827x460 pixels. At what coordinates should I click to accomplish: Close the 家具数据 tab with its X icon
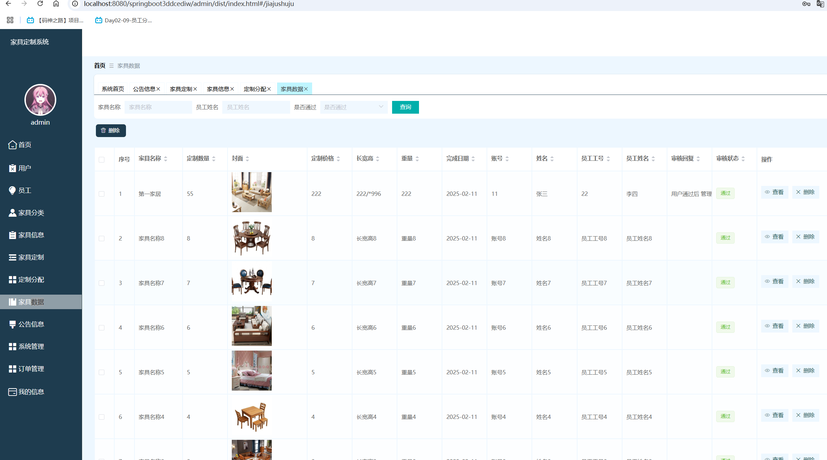306,89
